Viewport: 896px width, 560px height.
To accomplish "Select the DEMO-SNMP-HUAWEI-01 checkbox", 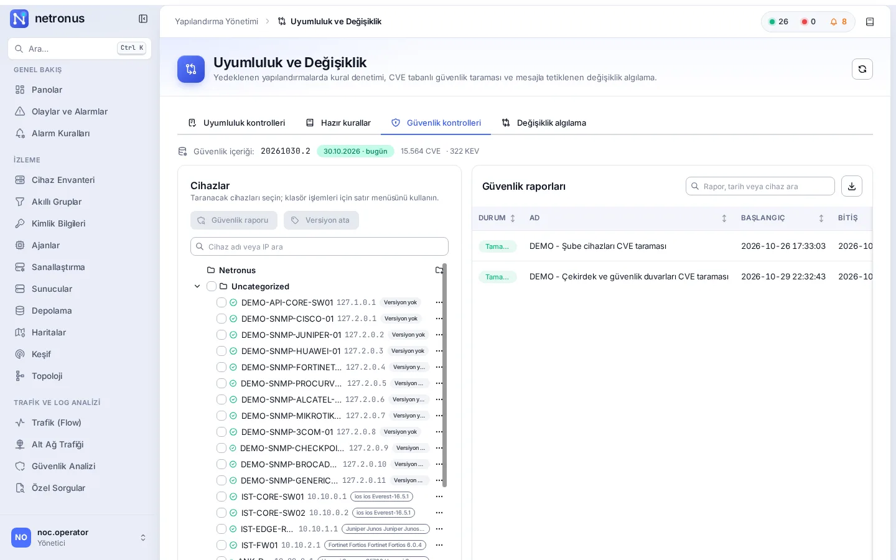I will tap(221, 351).
